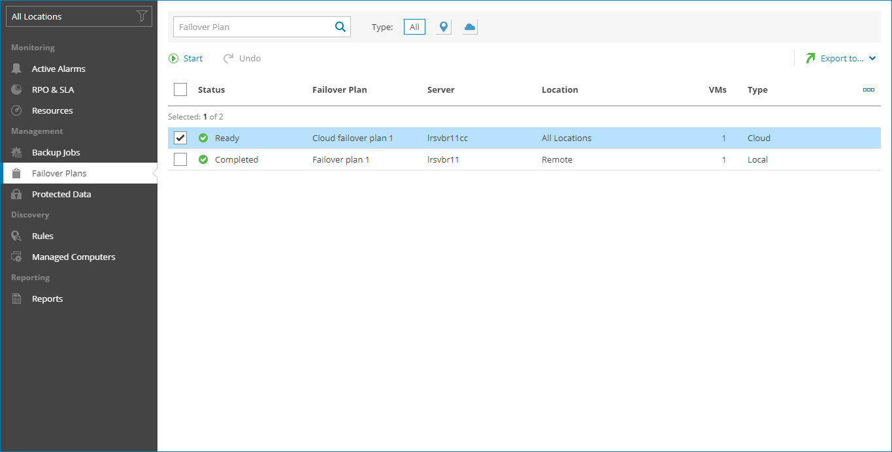Click the RPO & SLA pie icon
This screenshot has width=892, height=452.
pyautogui.click(x=17, y=89)
